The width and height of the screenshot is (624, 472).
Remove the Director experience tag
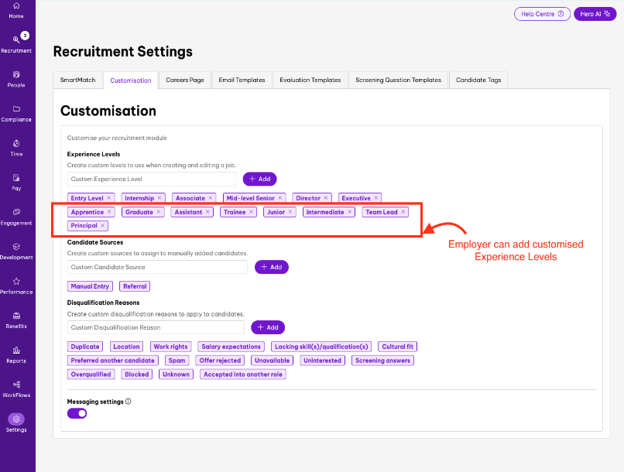coord(326,198)
